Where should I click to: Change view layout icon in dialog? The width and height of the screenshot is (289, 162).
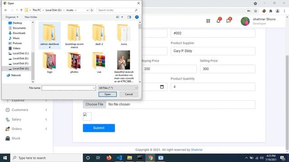[117, 17]
